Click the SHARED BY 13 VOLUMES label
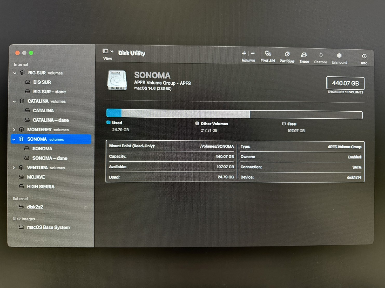This screenshot has width=385, height=288. click(345, 92)
